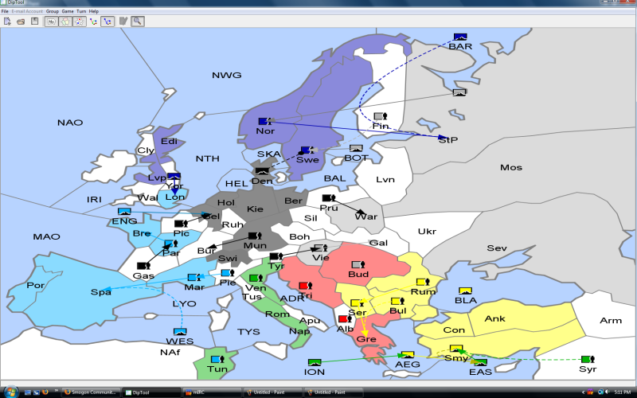Click the book icon in the toolbar

tap(123, 21)
